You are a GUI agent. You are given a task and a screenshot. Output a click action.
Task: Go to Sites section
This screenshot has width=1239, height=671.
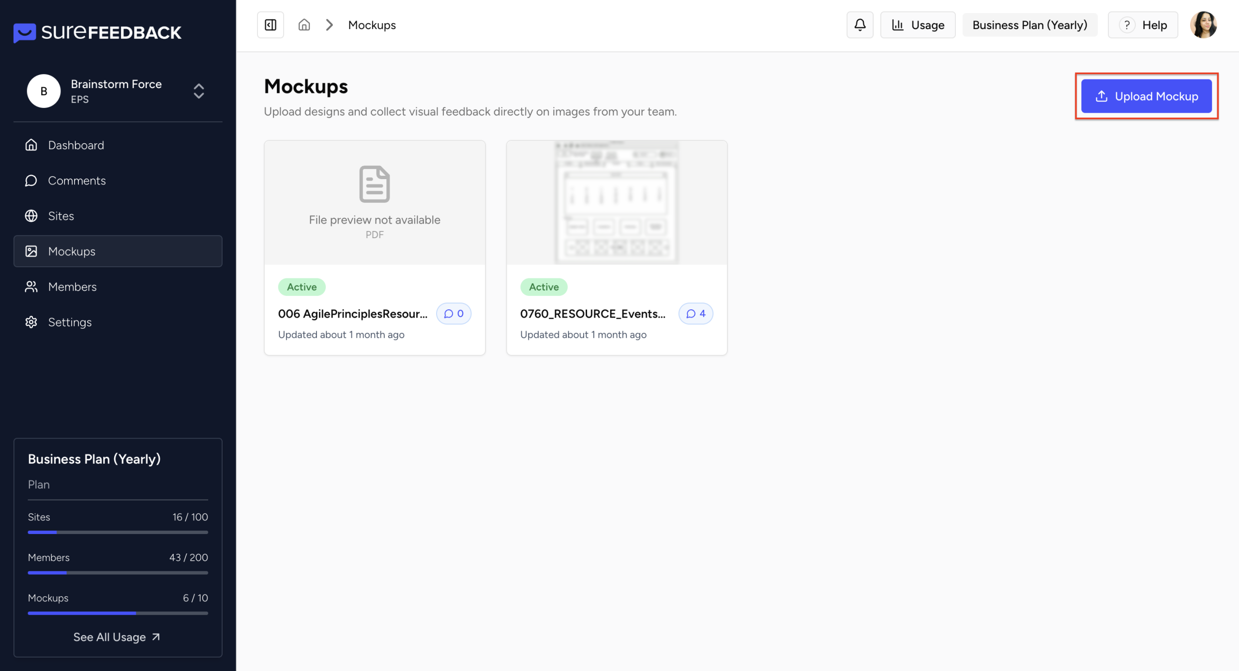click(x=61, y=216)
